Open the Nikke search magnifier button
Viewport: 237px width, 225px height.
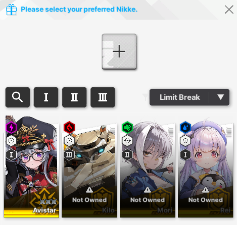18,97
